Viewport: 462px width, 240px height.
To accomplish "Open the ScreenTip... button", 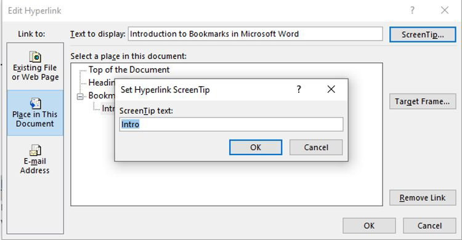I will pyautogui.click(x=423, y=34).
